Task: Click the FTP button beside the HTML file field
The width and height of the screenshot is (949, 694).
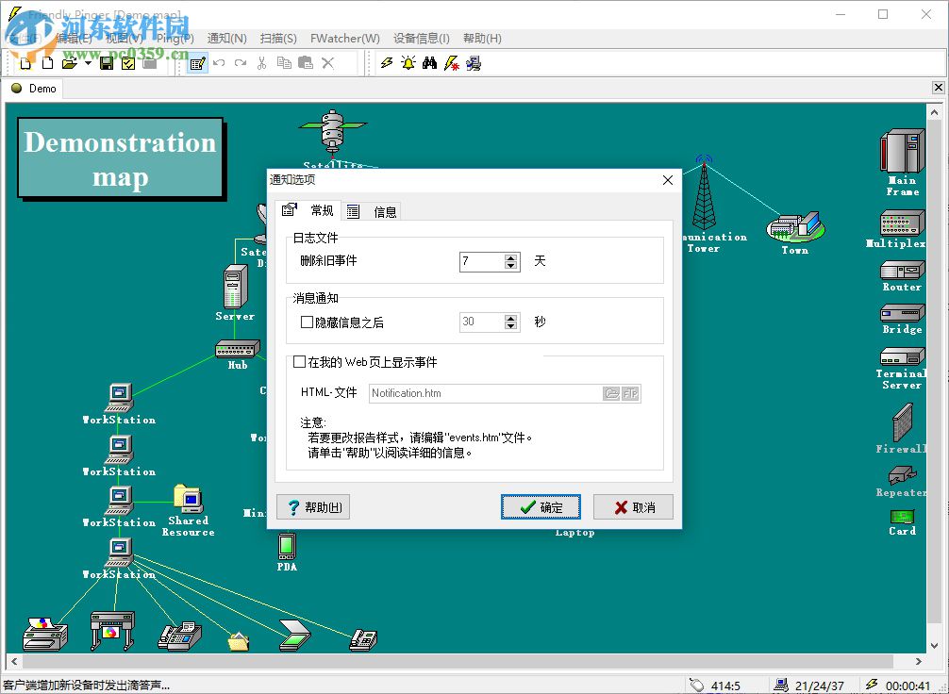Action: (629, 393)
